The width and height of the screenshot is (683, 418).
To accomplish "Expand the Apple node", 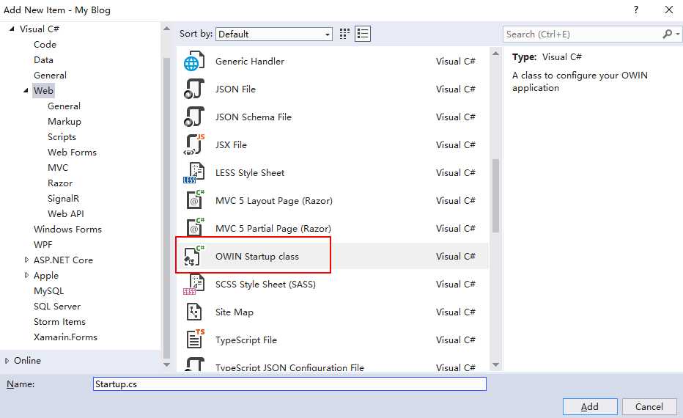I will coord(26,275).
